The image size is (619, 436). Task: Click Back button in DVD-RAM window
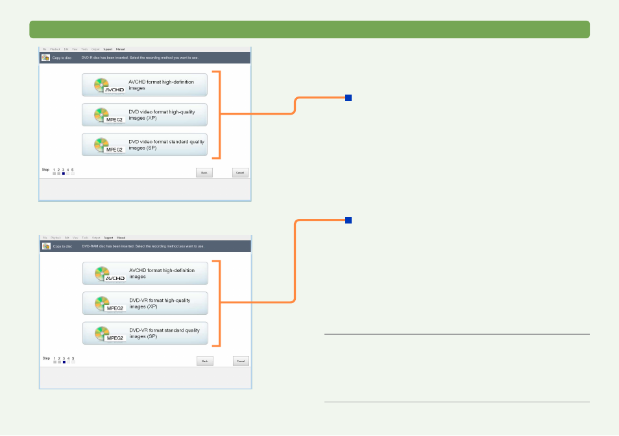click(x=205, y=361)
